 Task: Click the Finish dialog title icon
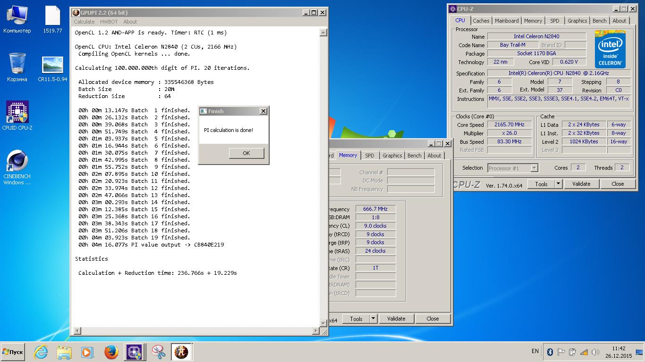click(x=204, y=111)
